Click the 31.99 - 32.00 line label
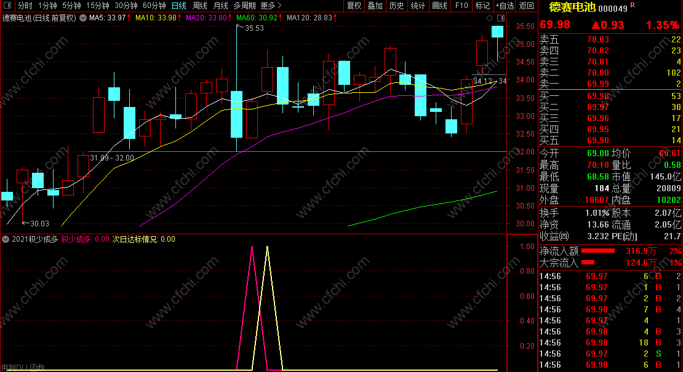This screenshot has height=372, width=683. (x=112, y=158)
